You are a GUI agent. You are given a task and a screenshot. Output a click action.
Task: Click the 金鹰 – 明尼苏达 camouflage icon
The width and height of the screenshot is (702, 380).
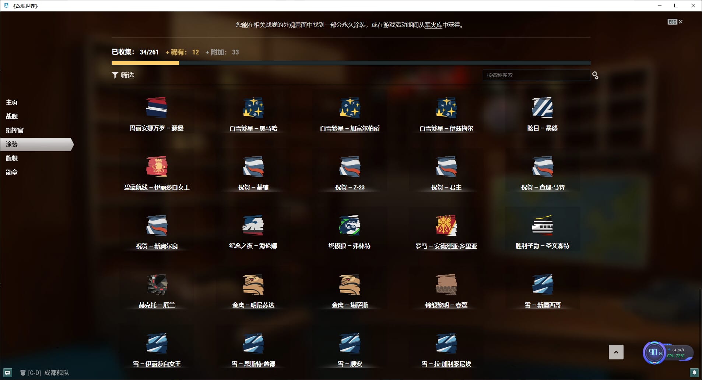click(x=253, y=284)
